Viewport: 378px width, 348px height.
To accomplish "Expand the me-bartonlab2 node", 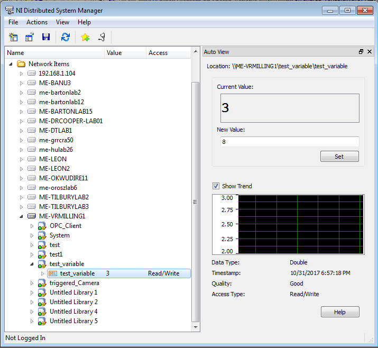I will [21, 93].
